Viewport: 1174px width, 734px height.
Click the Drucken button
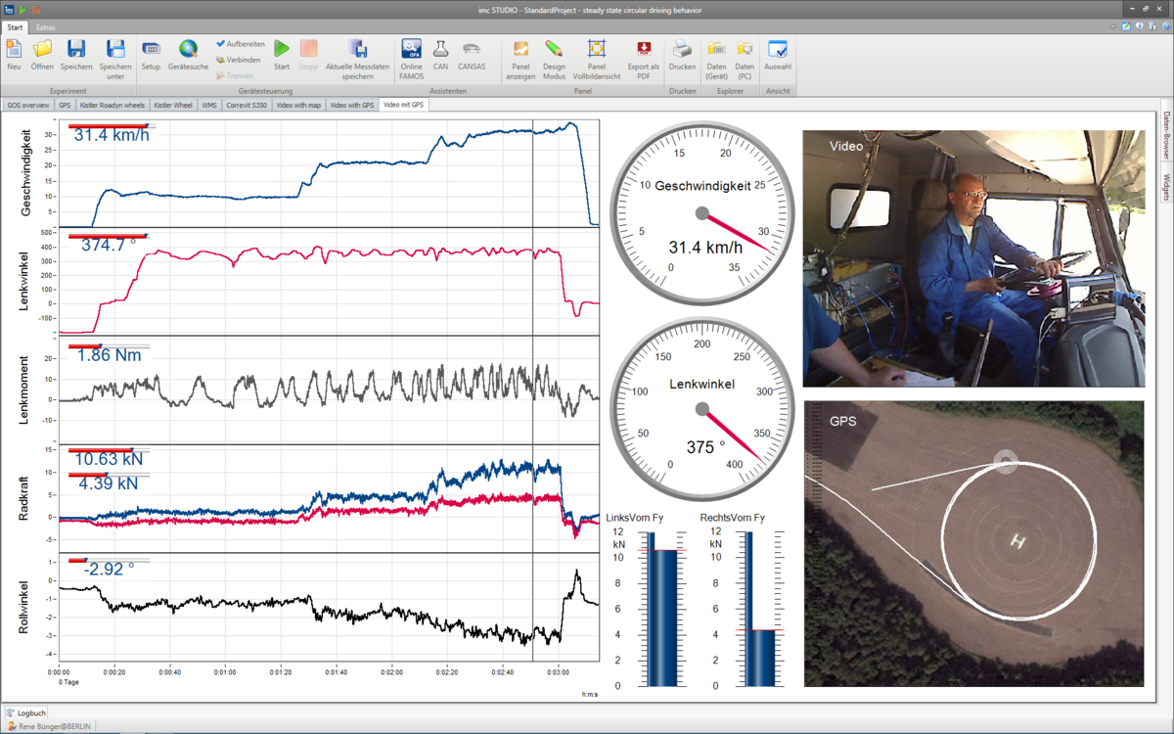point(682,56)
